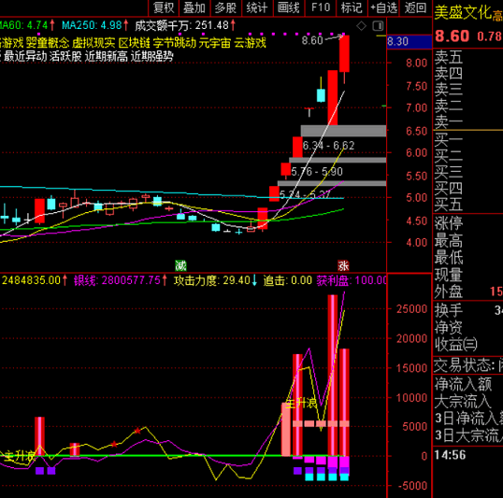The height and width of the screenshot is (498, 503).
Task: Click the 银线: 2800577.75 indicator label
Action: click(120, 280)
